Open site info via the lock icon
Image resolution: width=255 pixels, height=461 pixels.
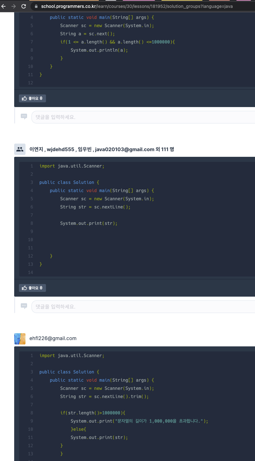[36, 6]
